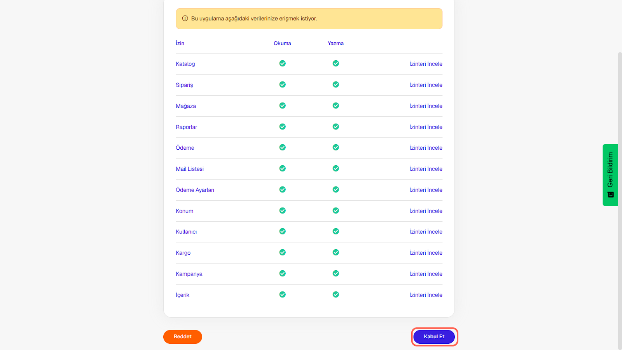Click the Geri Bildirim smiley icon
This screenshot has width=622, height=350.
tap(611, 194)
